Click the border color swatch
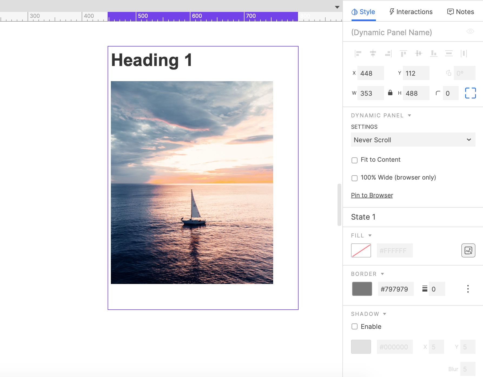This screenshot has width=483, height=377. click(x=362, y=289)
